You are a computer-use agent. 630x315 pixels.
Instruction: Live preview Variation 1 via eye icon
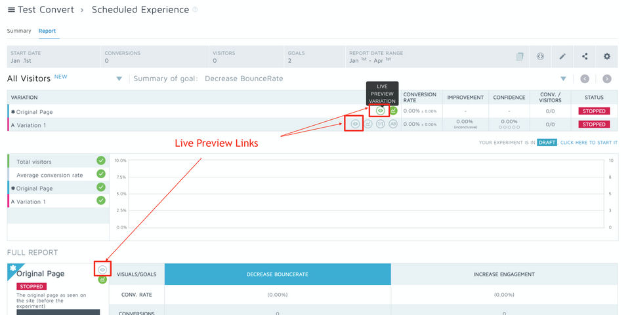355,124
